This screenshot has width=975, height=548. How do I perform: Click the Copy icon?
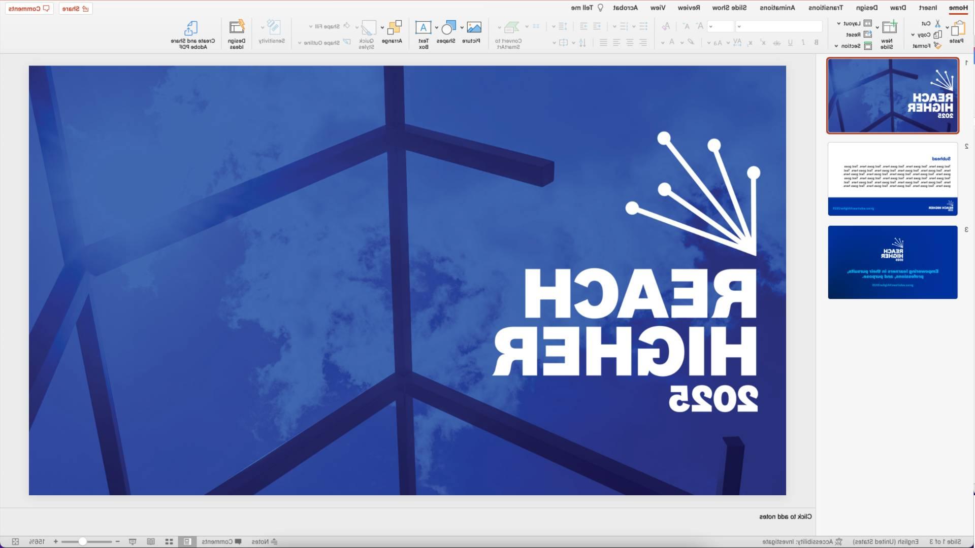pos(938,35)
